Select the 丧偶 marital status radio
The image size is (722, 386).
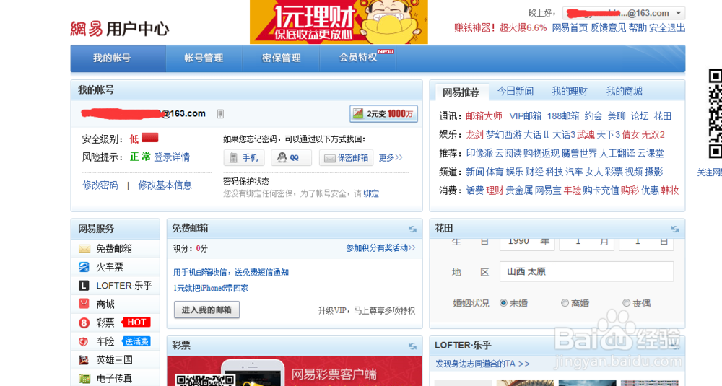point(626,303)
